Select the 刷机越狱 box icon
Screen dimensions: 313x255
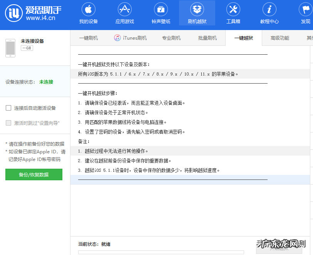point(197,9)
